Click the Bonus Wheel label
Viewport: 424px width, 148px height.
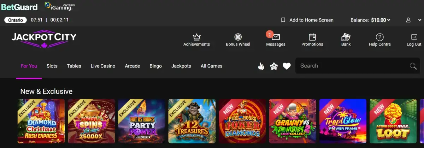click(x=238, y=45)
